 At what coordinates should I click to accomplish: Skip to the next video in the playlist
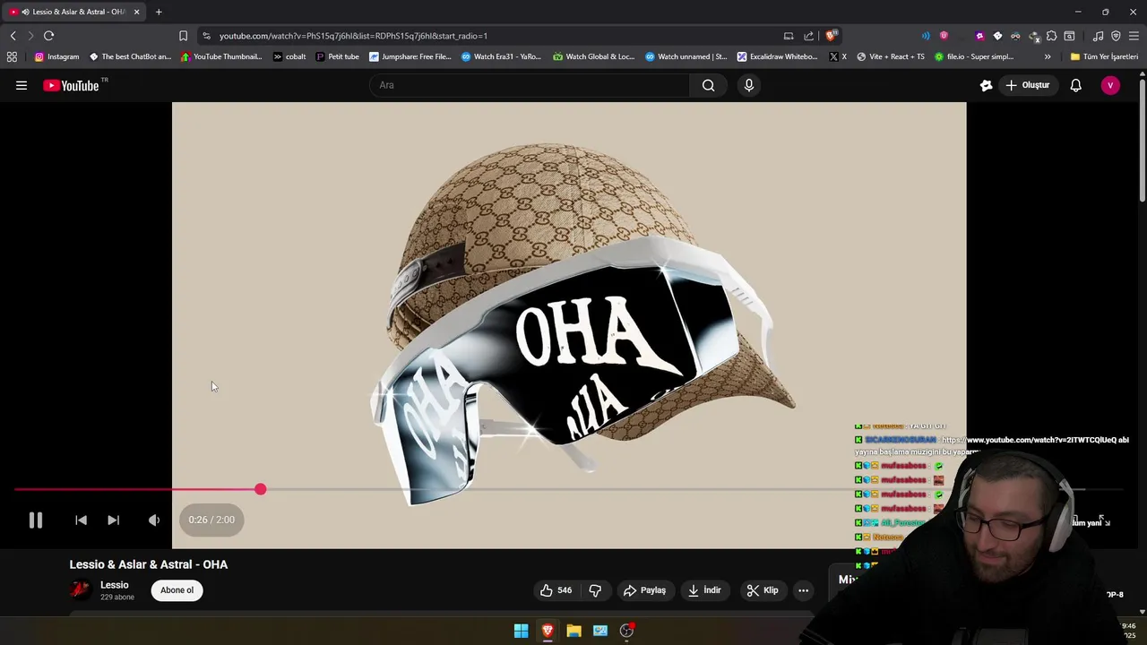point(113,520)
